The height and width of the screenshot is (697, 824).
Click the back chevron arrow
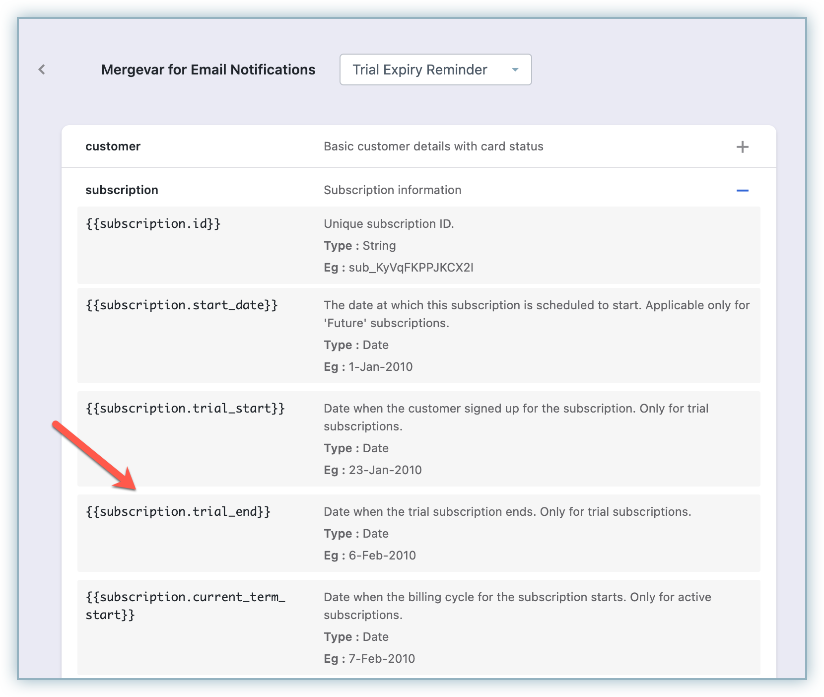(x=42, y=70)
